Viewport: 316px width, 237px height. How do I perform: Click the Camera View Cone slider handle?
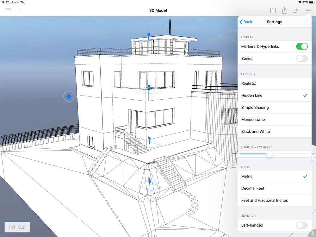[x=270, y=154]
